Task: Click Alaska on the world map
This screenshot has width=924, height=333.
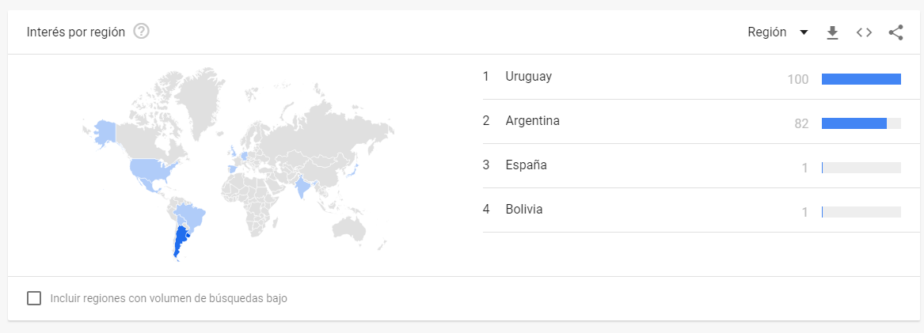Action: coord(103,132)
